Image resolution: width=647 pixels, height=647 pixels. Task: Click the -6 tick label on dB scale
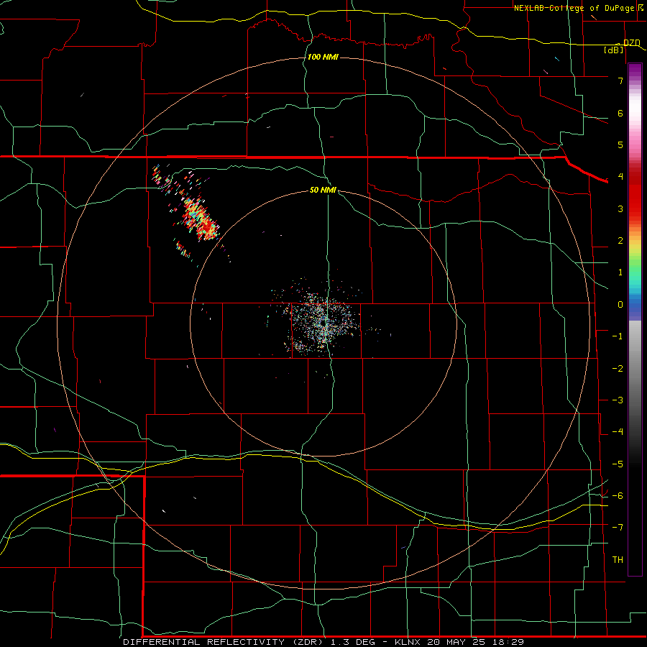(x=618, y=496)
